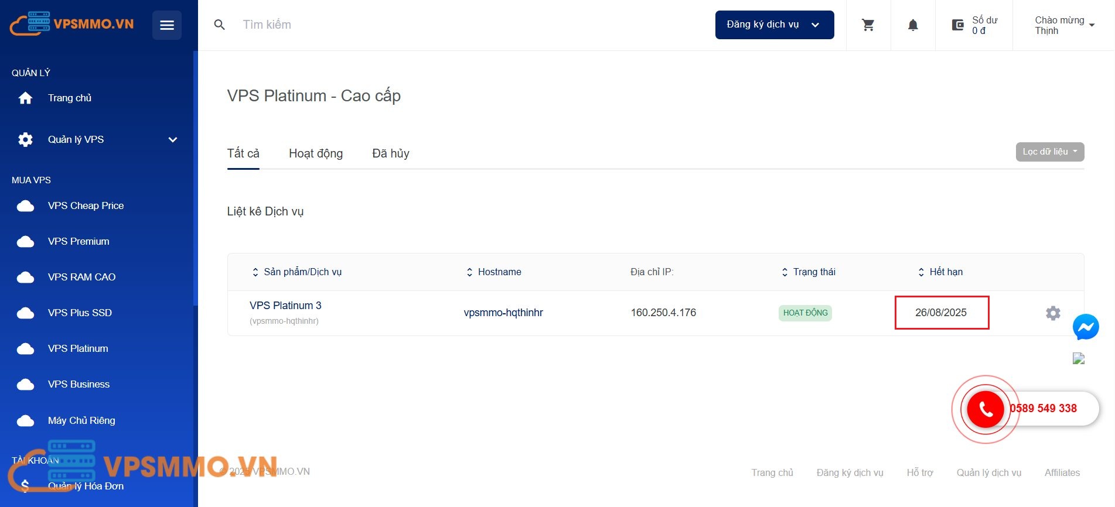Click the hamburger menu icon
The image size is (1115, 507).
[x=167, y=25]
